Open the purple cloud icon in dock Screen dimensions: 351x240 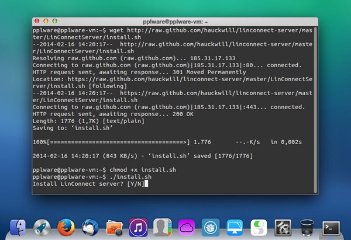187,228
